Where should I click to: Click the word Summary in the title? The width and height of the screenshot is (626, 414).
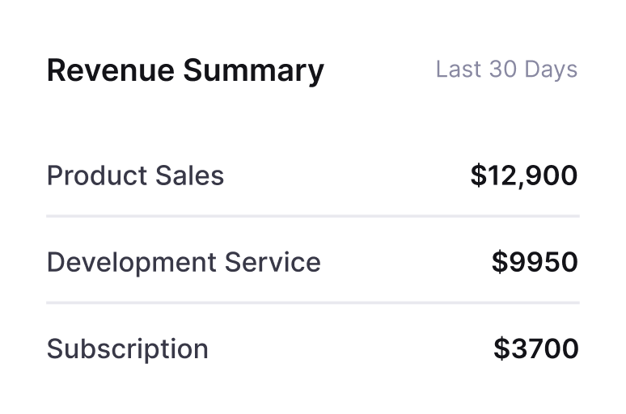click(253, 70)
